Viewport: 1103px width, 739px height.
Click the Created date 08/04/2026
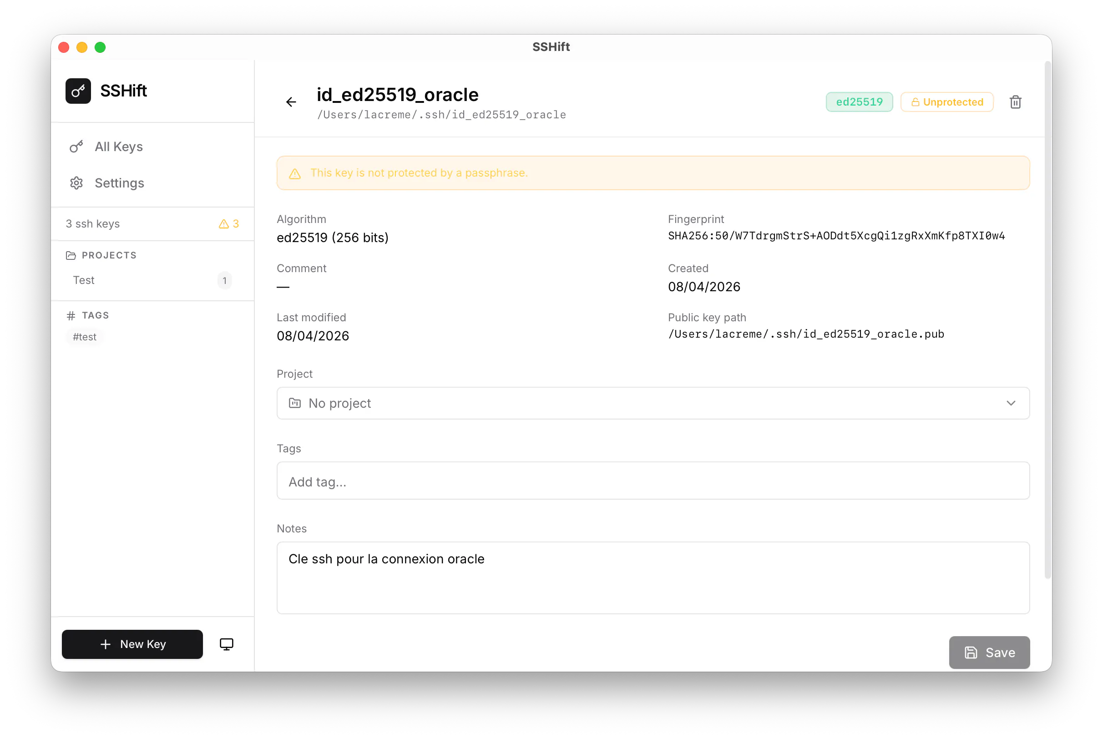(x=704, y=287)
